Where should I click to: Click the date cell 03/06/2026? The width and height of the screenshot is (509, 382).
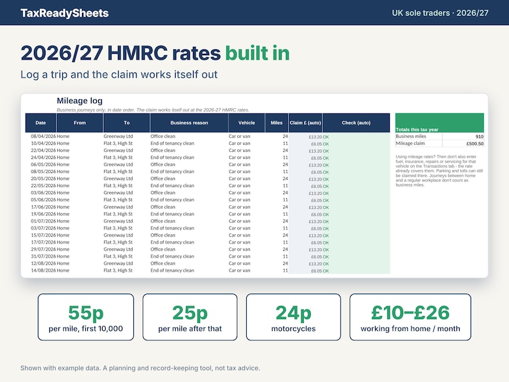(43, 193)
